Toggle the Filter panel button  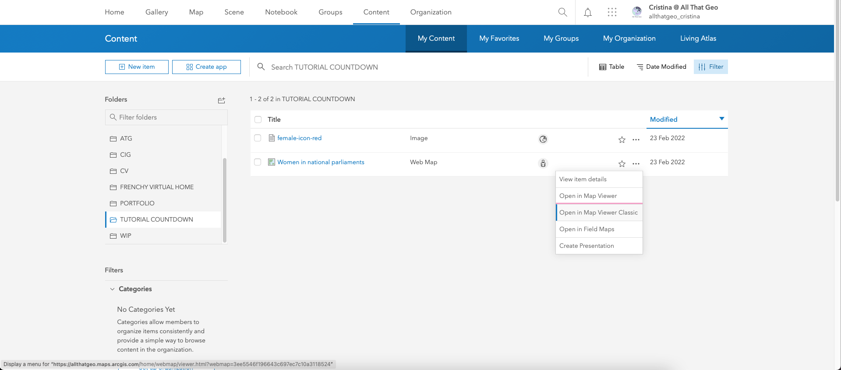pos(710,67)
